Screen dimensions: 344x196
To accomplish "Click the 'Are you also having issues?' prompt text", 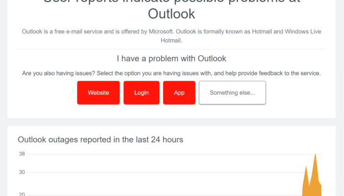I will point(172,73).
